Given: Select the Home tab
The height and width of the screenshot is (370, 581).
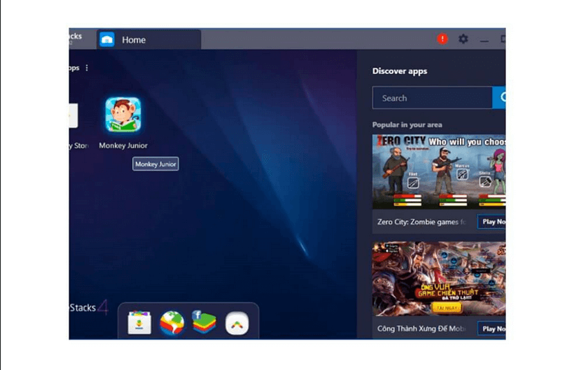Looking at the screenshot, I should [149, 39].
